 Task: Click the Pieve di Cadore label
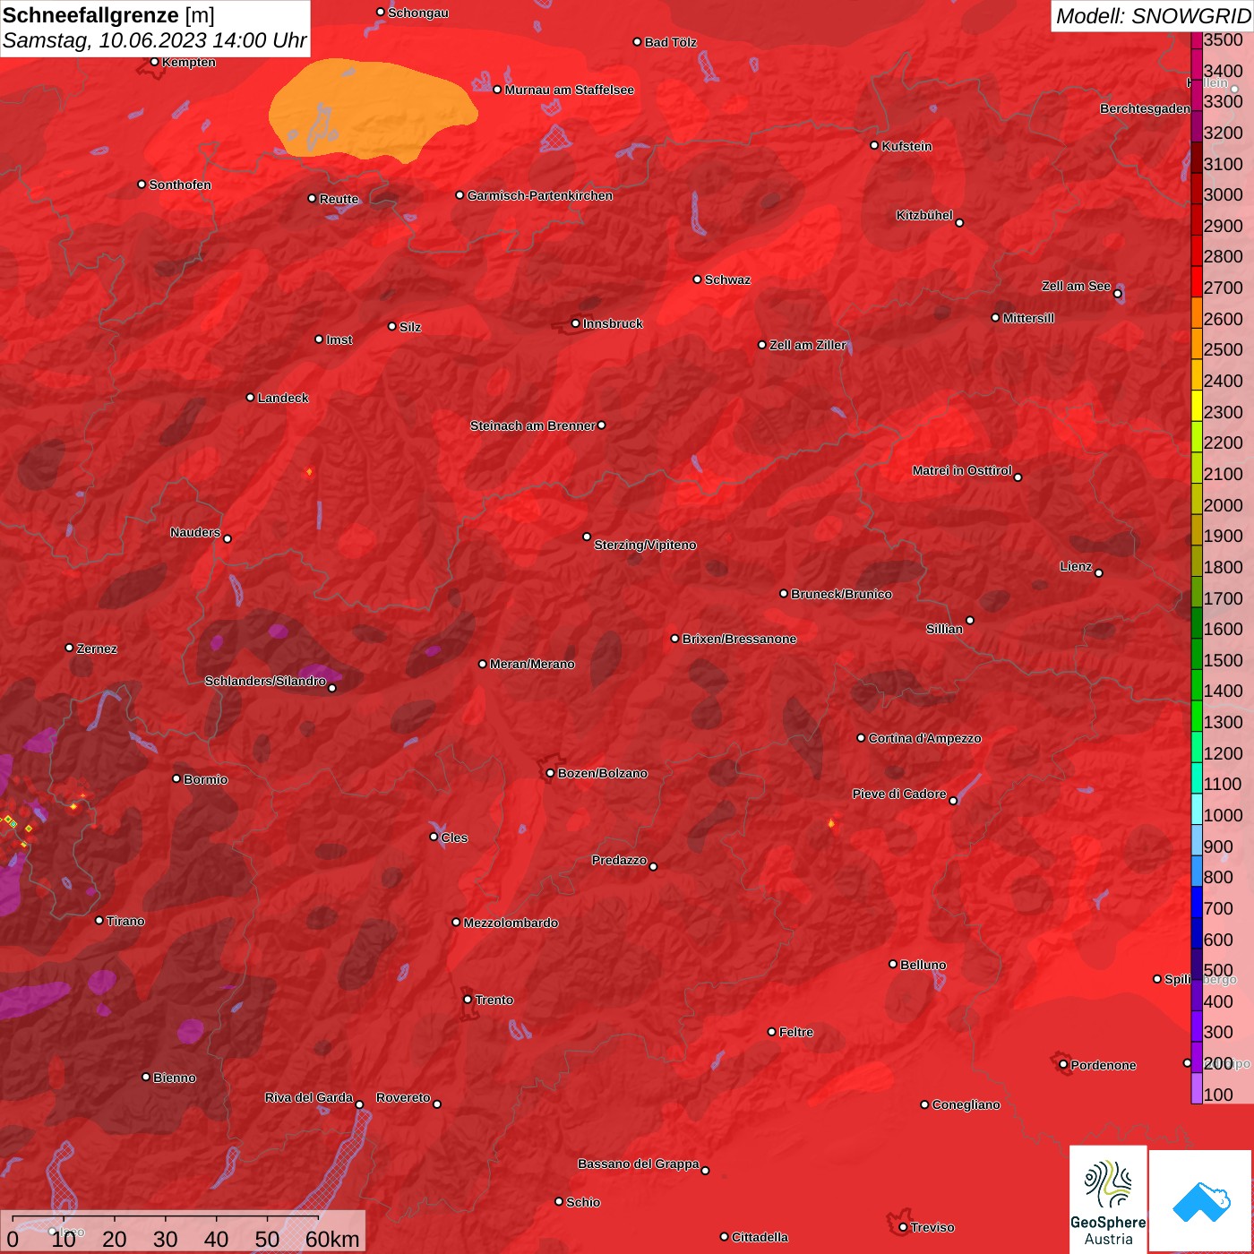tap(899, 794)
